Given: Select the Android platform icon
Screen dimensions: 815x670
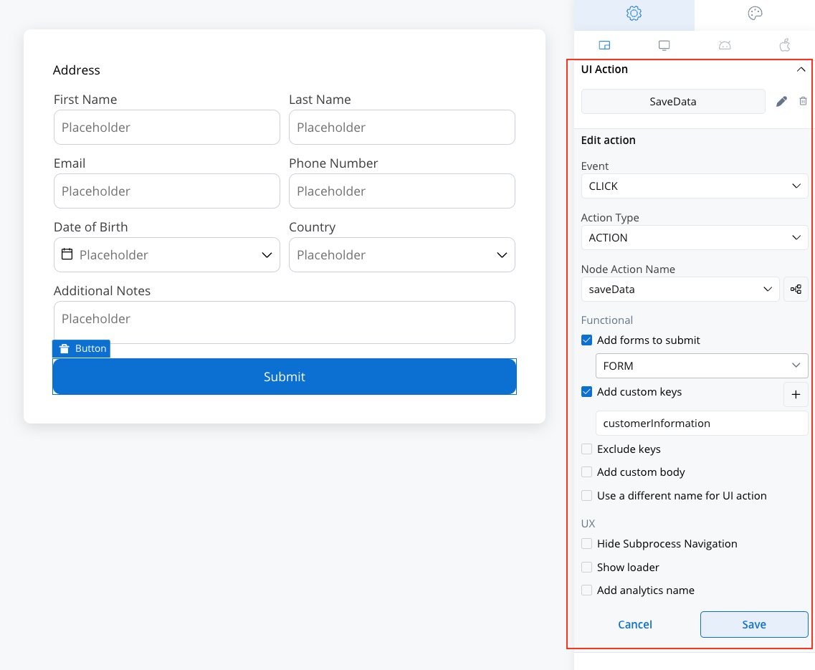Looking at the screenshot, I should coord(725,45).
